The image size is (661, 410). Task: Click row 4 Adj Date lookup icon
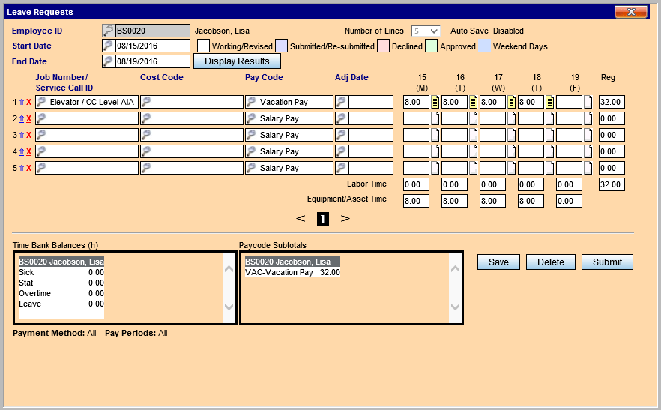coord(342,151)
